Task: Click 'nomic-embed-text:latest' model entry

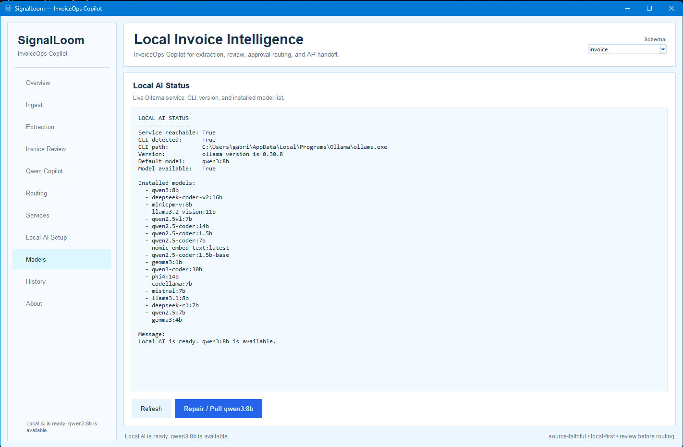Action: (190, 248)
